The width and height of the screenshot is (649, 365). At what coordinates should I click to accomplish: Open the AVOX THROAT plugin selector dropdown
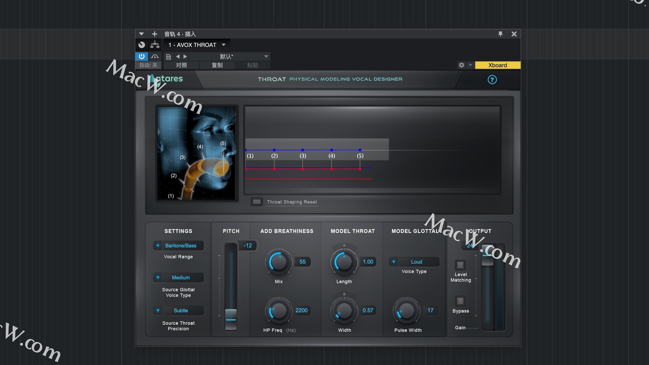tap(197, 45)
